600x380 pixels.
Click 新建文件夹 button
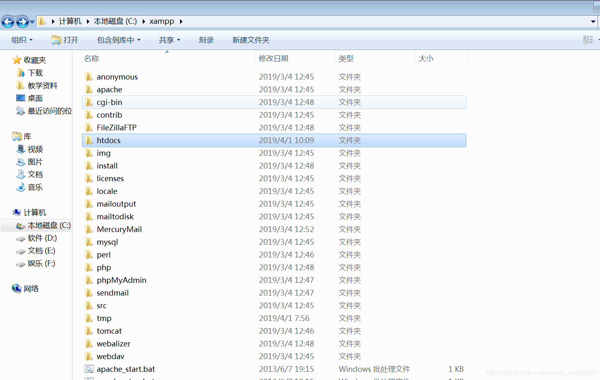coord(251,40)
